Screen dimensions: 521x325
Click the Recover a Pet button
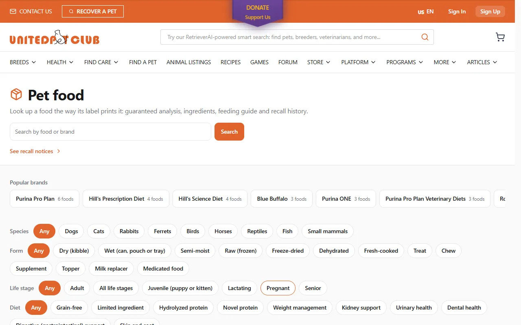[x=93, y=11]
